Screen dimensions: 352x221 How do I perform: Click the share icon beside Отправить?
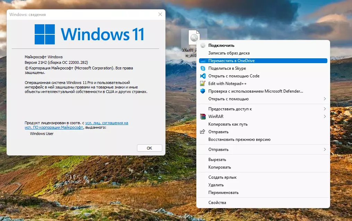[x=203, y=131]
